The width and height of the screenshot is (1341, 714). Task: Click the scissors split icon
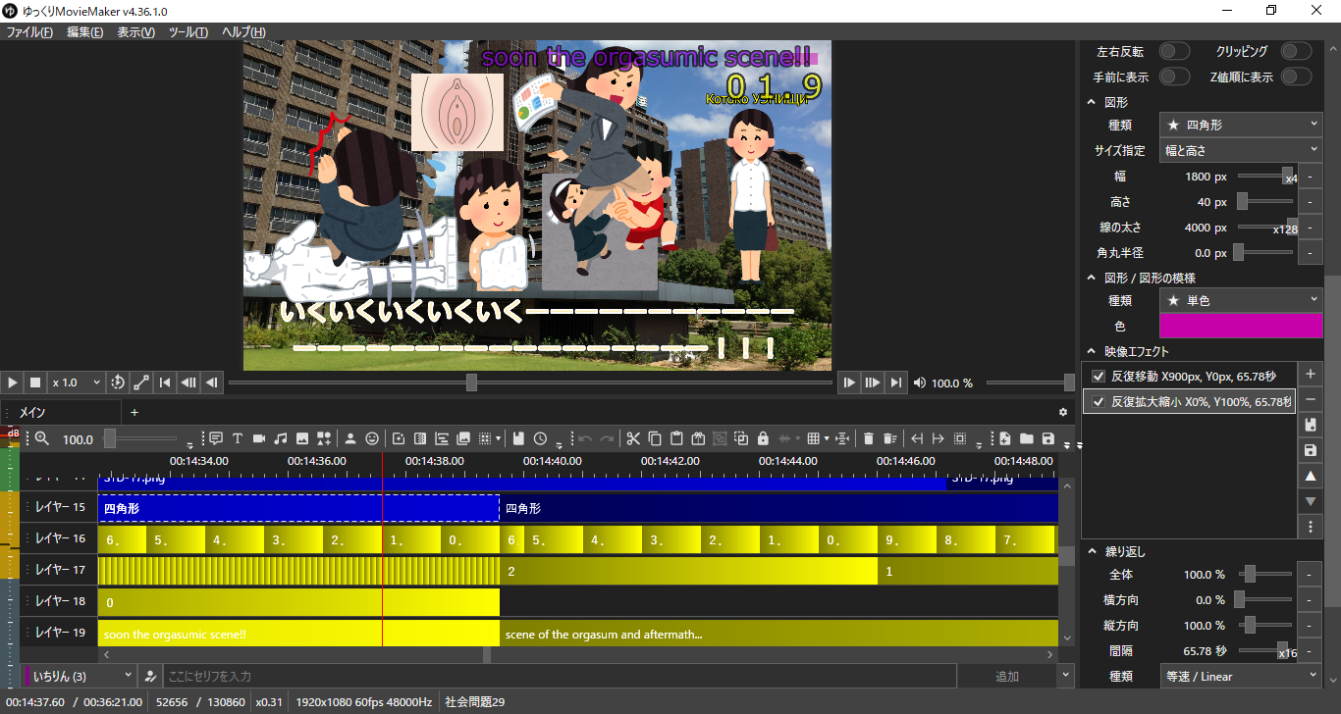[x=633, y=438]
